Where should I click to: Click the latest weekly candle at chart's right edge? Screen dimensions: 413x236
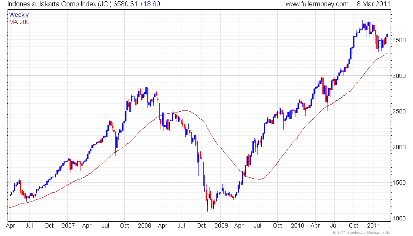click(x=387, y=35)
